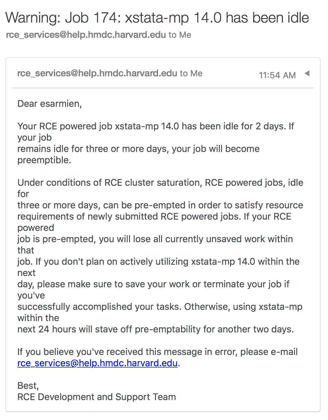Image resolution: width=328 pixels, height=420 pixels.
Task: Click the "Warning: Job 174" subject heading
Action: 157,18
